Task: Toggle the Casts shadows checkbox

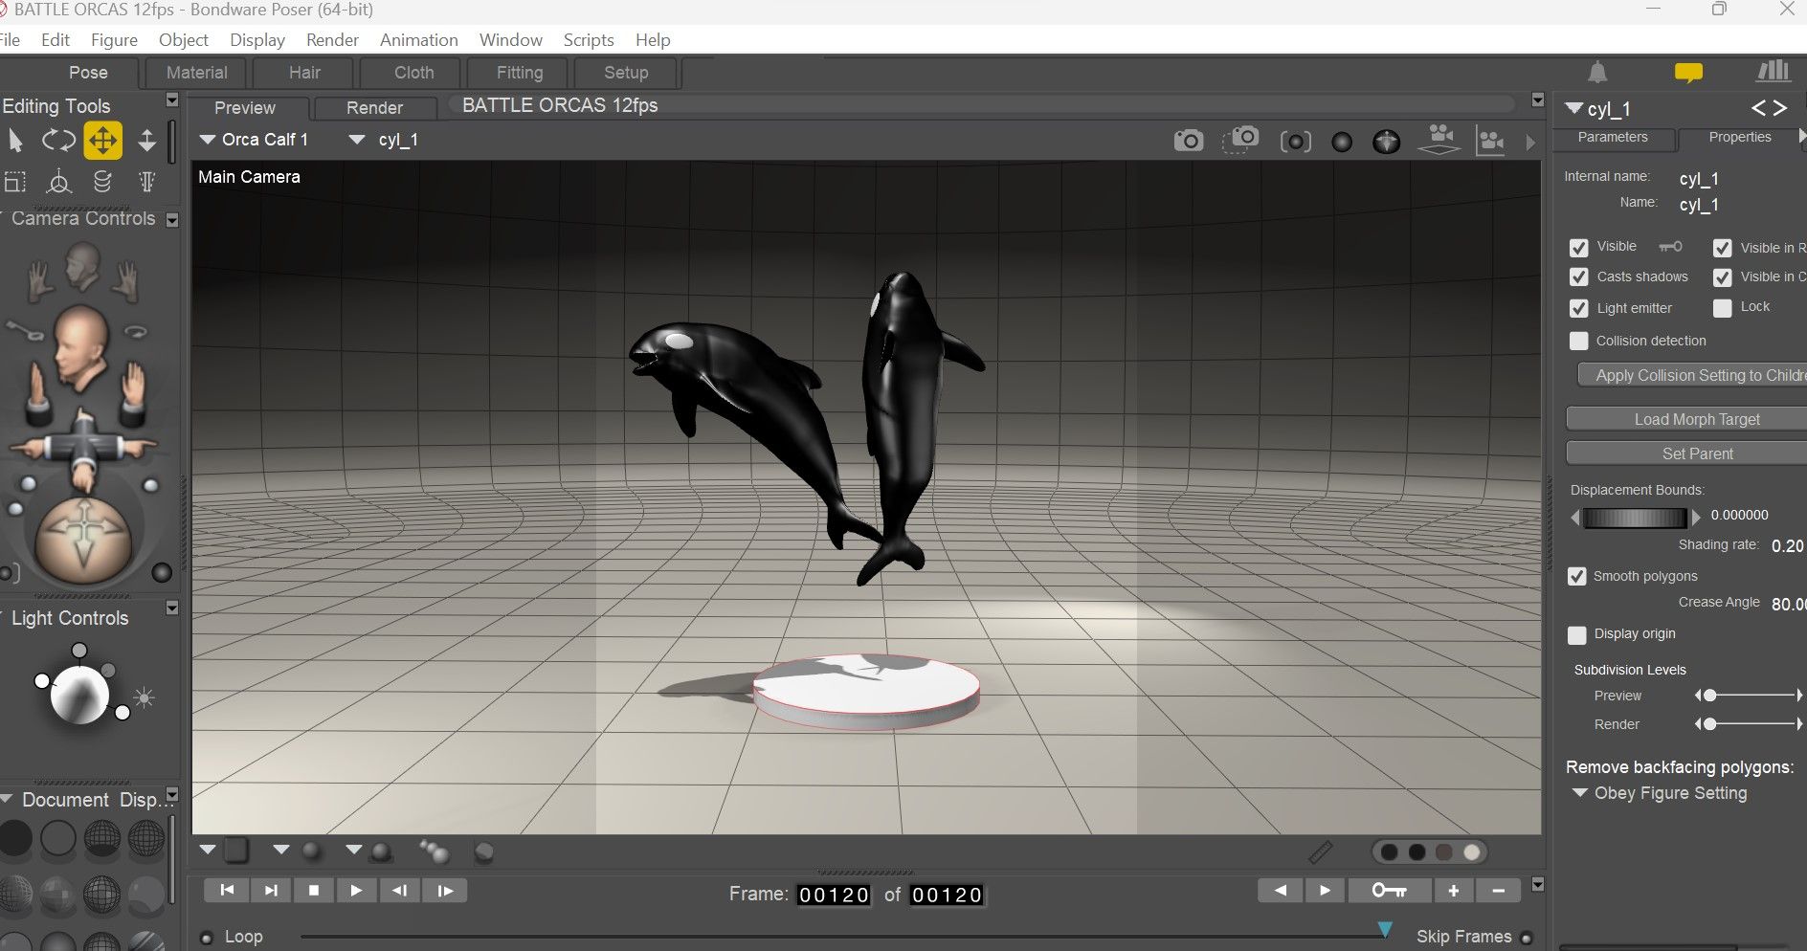Action: (x=1579, y=277)
